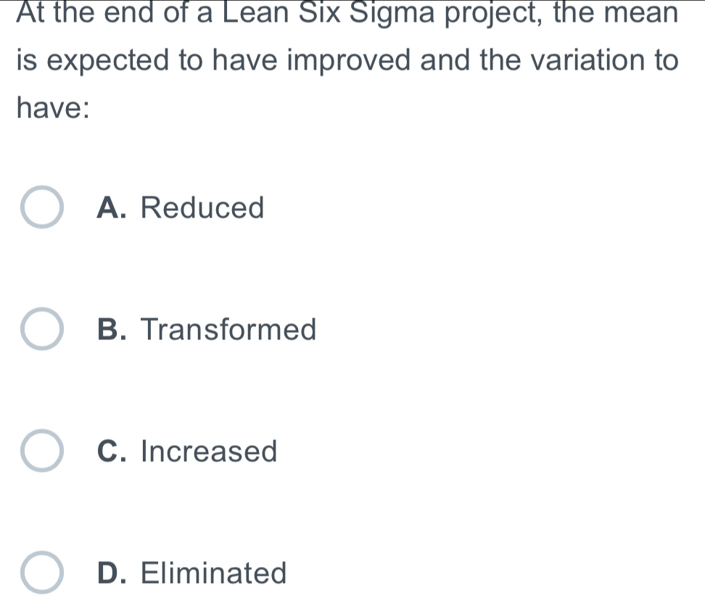This screenshot has width=705, height=604.
Task: Click the 'Transformed' answer text
Action: (229, 330)
